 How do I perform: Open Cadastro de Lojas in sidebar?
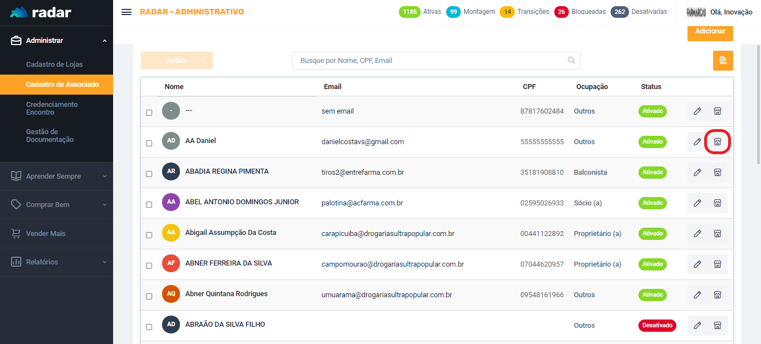(x=54, y=65)
